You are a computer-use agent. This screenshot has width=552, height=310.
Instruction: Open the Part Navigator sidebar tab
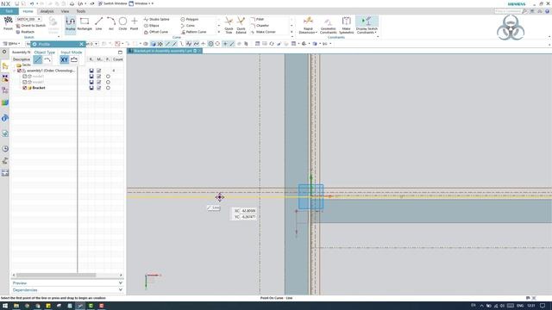click(5, 90)
